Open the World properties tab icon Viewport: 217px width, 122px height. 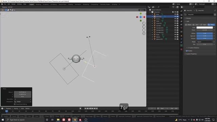(181, 28)
